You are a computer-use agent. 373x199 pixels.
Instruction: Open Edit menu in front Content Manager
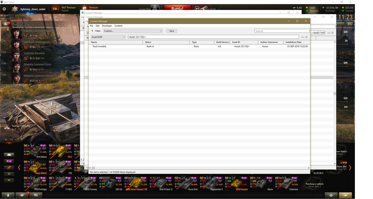point(98,26)
